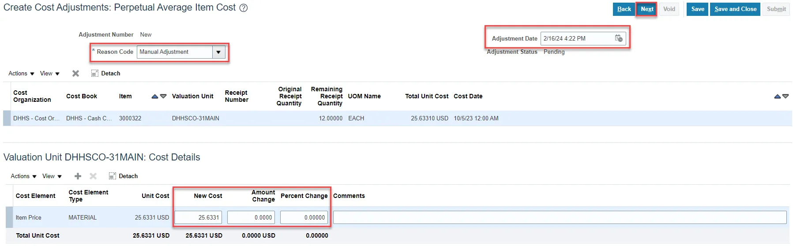Image resolution: width=793 pixels, height=246 pixels.
Task: Open the Reason Code dropdown
Action: [218, 52]
